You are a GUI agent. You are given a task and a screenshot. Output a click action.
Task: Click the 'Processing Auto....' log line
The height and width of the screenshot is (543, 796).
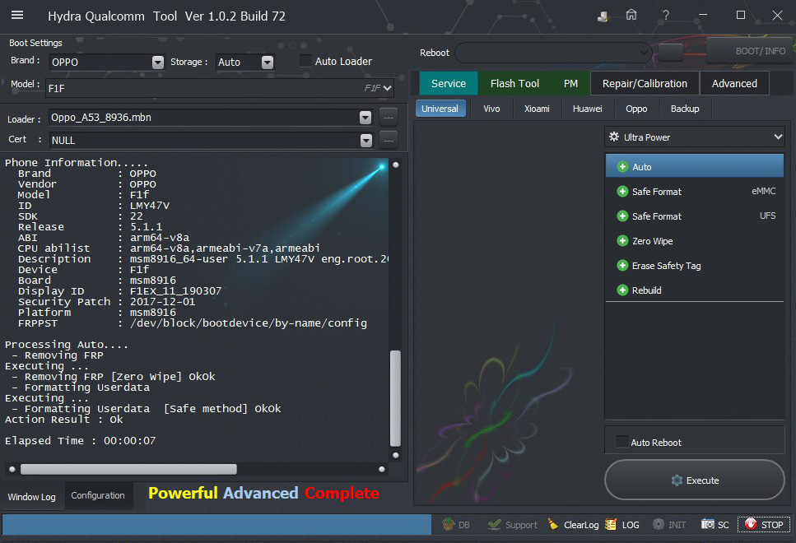coord(67,344)
